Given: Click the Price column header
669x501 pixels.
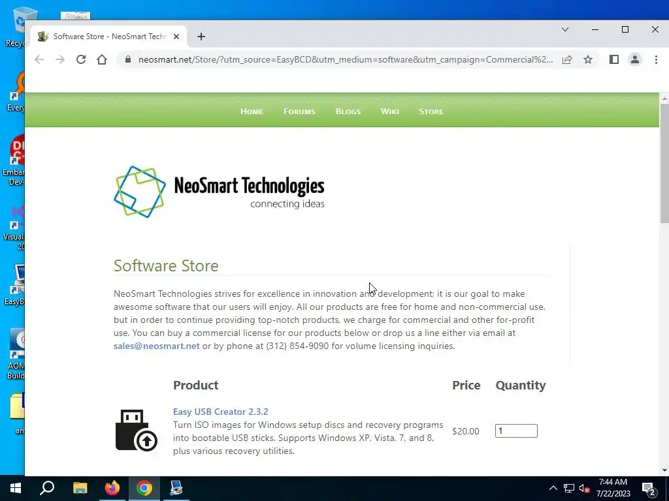Looking at the screenshot, I should point(466,385).
